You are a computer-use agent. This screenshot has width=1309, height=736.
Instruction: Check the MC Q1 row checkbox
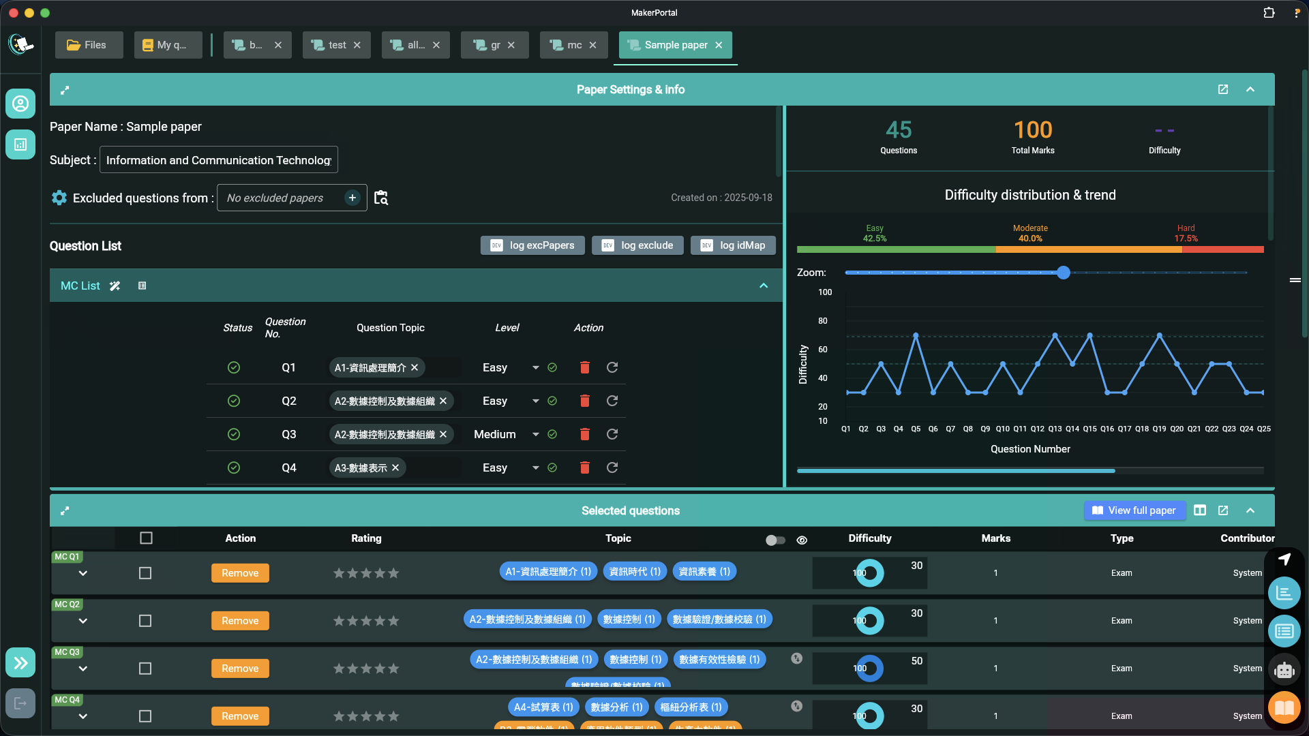click(x=145, y=573)
